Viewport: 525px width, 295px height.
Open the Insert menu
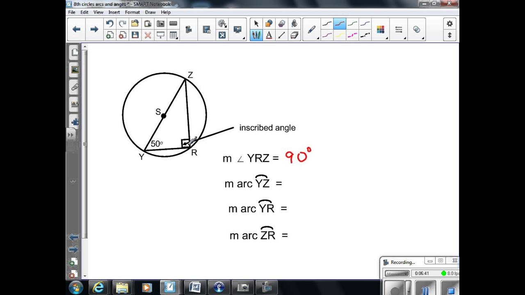114,12
